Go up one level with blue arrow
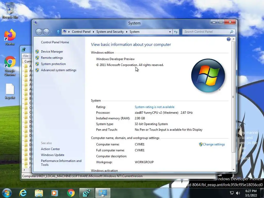Image resolution: width=264 pixels, height=198 pixels. pyautogui.click(x=58, y=32)
